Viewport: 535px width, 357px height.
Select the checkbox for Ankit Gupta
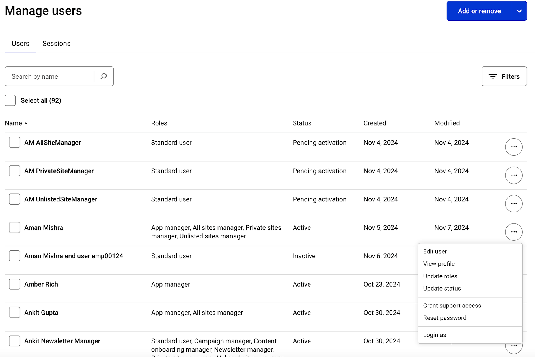(14, 312)
